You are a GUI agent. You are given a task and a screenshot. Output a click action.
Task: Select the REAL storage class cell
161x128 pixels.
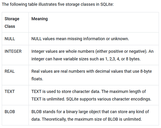pyautogui.click(x=9, y=71)
